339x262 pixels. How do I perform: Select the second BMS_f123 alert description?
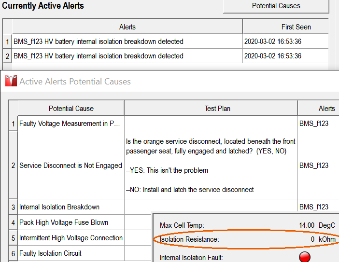pyautogui.click(x=99, y=56)
